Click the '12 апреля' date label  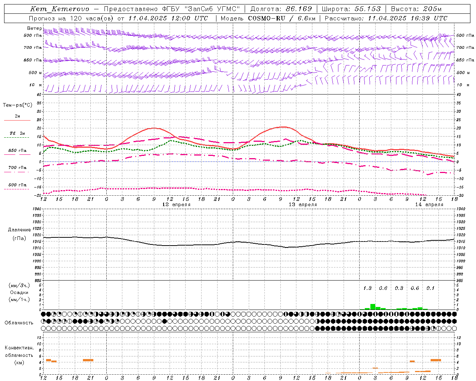click(x=176, y=205)
